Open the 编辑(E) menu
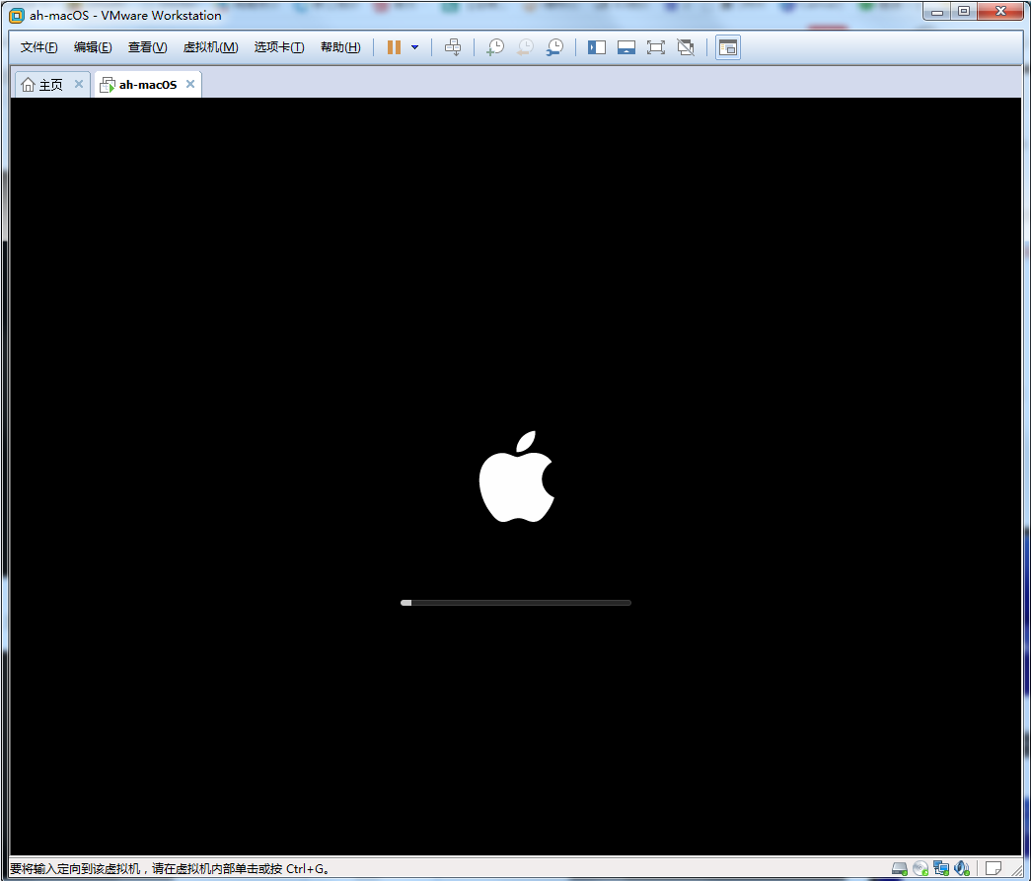Screen dimensions: 1031x881 click(93, 47)
